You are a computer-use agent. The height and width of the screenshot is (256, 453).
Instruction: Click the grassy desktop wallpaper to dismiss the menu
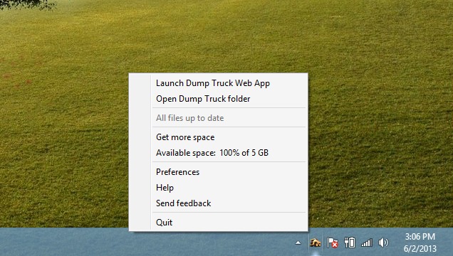[375, 115]
